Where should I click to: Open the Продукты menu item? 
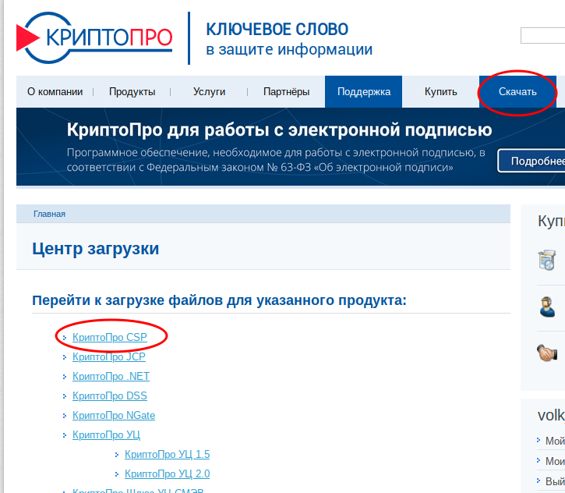pyautogui.click(x=132, y=92)
